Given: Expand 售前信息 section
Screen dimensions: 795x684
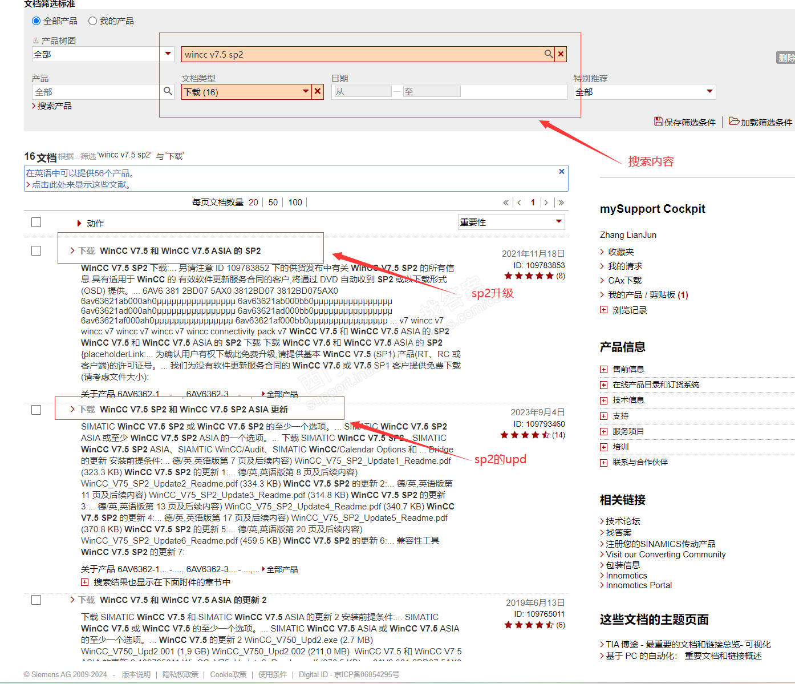Looking at the screenshot, I should 603,370.
